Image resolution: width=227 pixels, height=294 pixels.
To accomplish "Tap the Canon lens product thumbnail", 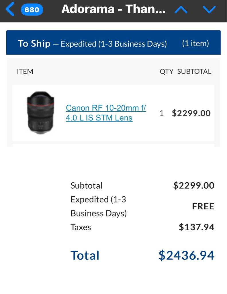I will coord(41,113).
